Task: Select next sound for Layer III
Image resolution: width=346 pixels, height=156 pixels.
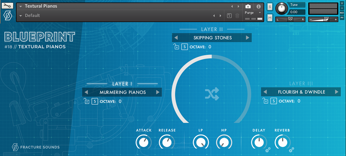Action: [x=337, y=92]
